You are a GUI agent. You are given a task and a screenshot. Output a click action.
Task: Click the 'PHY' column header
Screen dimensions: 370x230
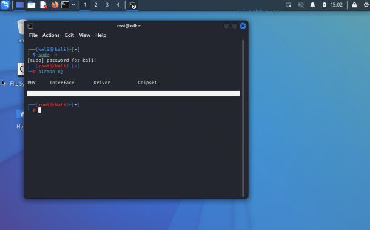pyautogui.click(x=32, y=83)
